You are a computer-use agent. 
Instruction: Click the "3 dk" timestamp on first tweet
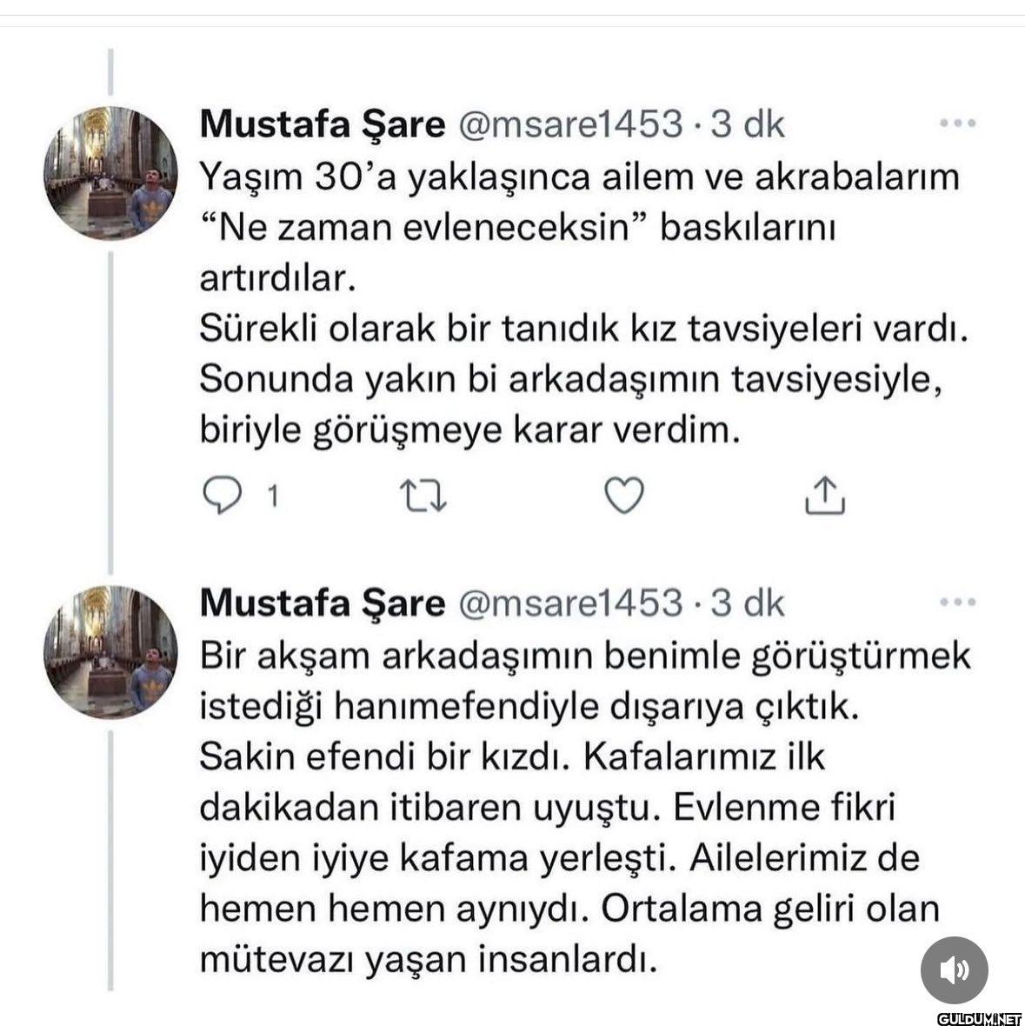pos(748,124)
